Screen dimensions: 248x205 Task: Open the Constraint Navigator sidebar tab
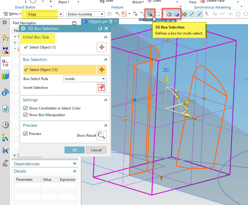(x=5, y=50)
